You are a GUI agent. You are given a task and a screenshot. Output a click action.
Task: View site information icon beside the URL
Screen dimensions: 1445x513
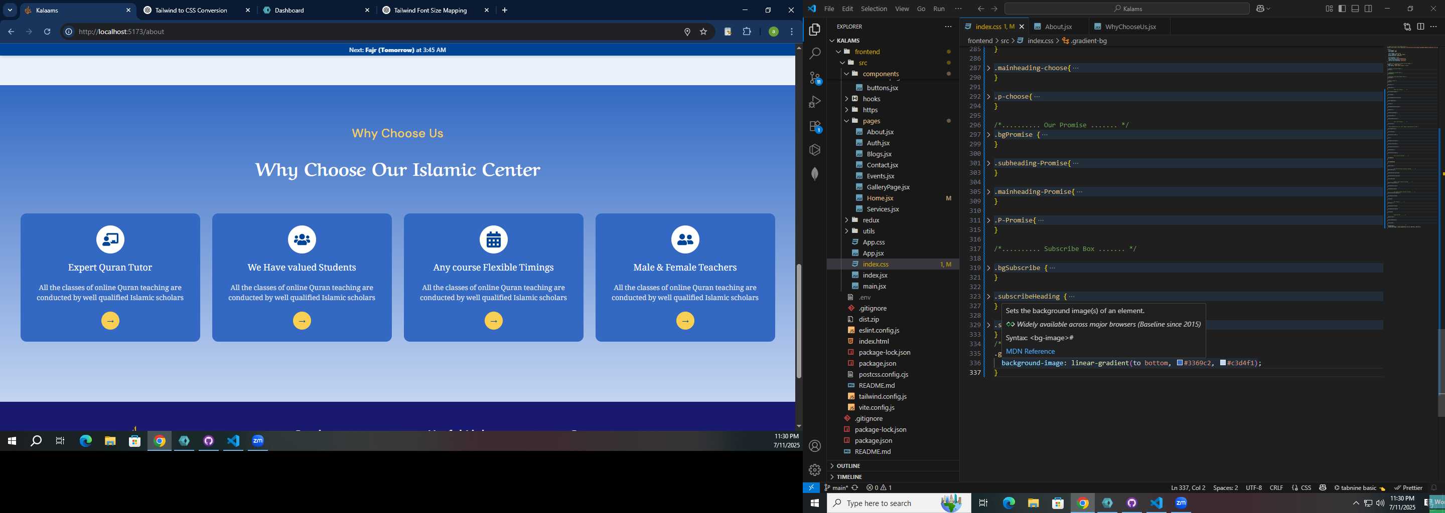[x=68, y=32]
